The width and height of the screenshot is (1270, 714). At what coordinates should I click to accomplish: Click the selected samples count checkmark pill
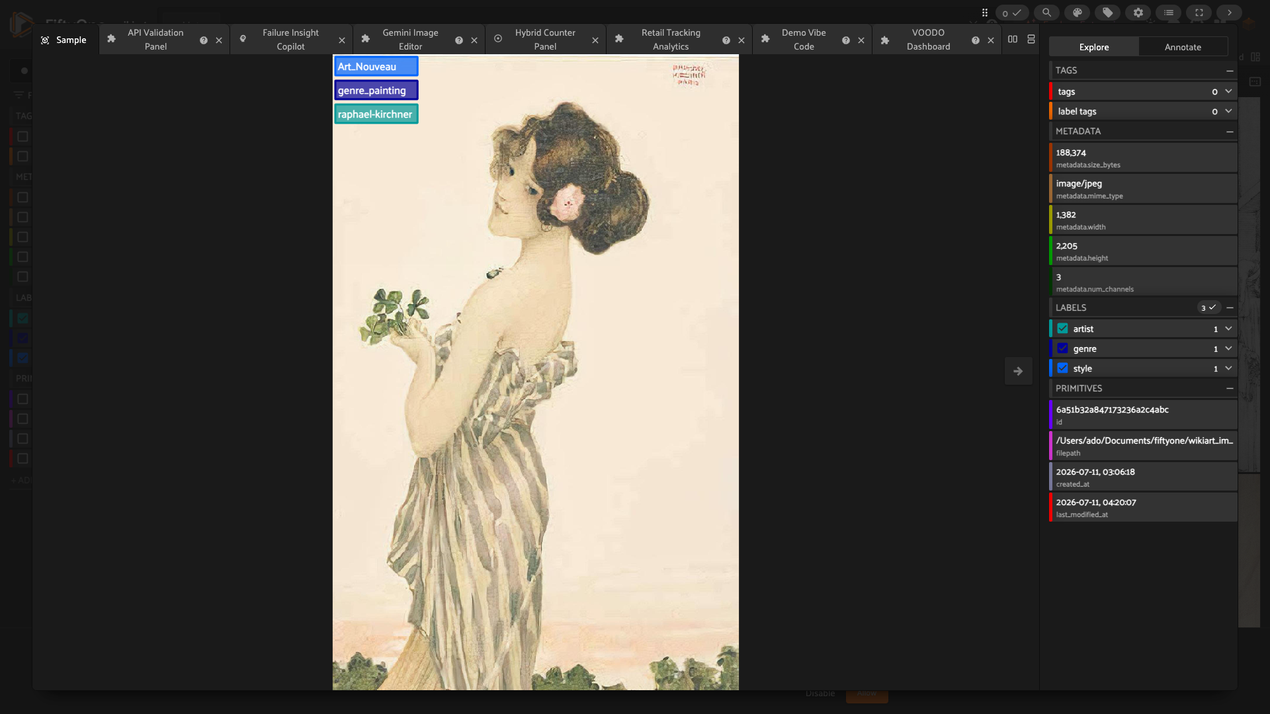pos(1011,13)
